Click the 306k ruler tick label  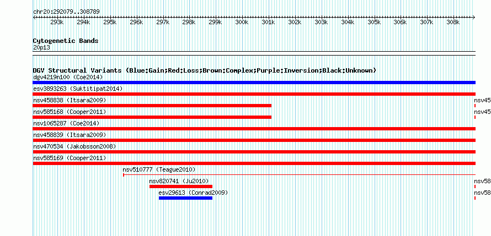pyautogui.click(x=400, y=23)
